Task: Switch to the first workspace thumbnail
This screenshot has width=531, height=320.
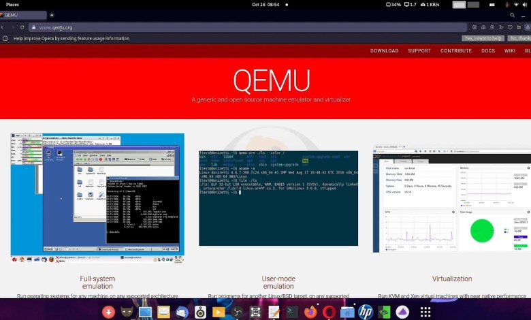Action: 459,5
